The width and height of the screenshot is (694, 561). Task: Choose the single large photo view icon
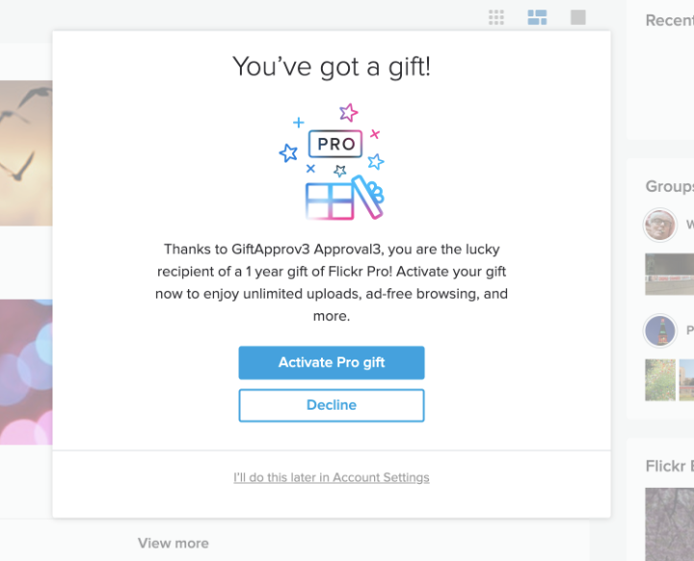(x=578, y=17)
